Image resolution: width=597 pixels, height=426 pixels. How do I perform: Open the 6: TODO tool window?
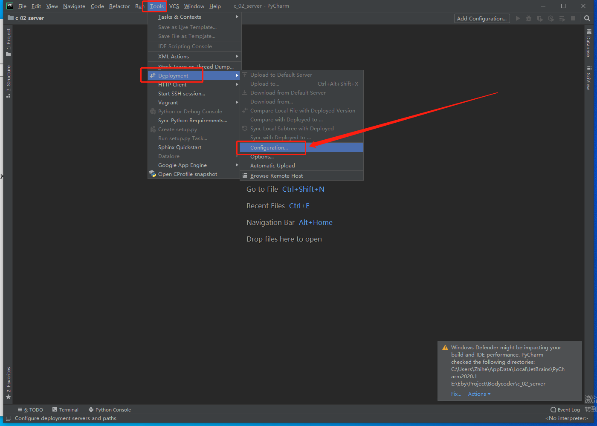[x=30, y=409]
